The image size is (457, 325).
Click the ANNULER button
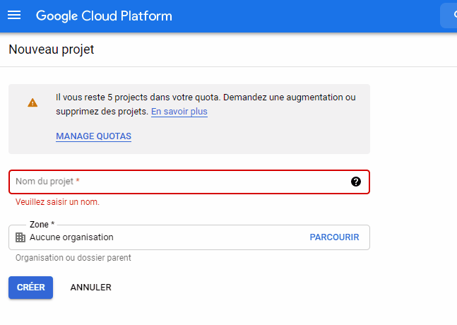(x=90, y=288)
